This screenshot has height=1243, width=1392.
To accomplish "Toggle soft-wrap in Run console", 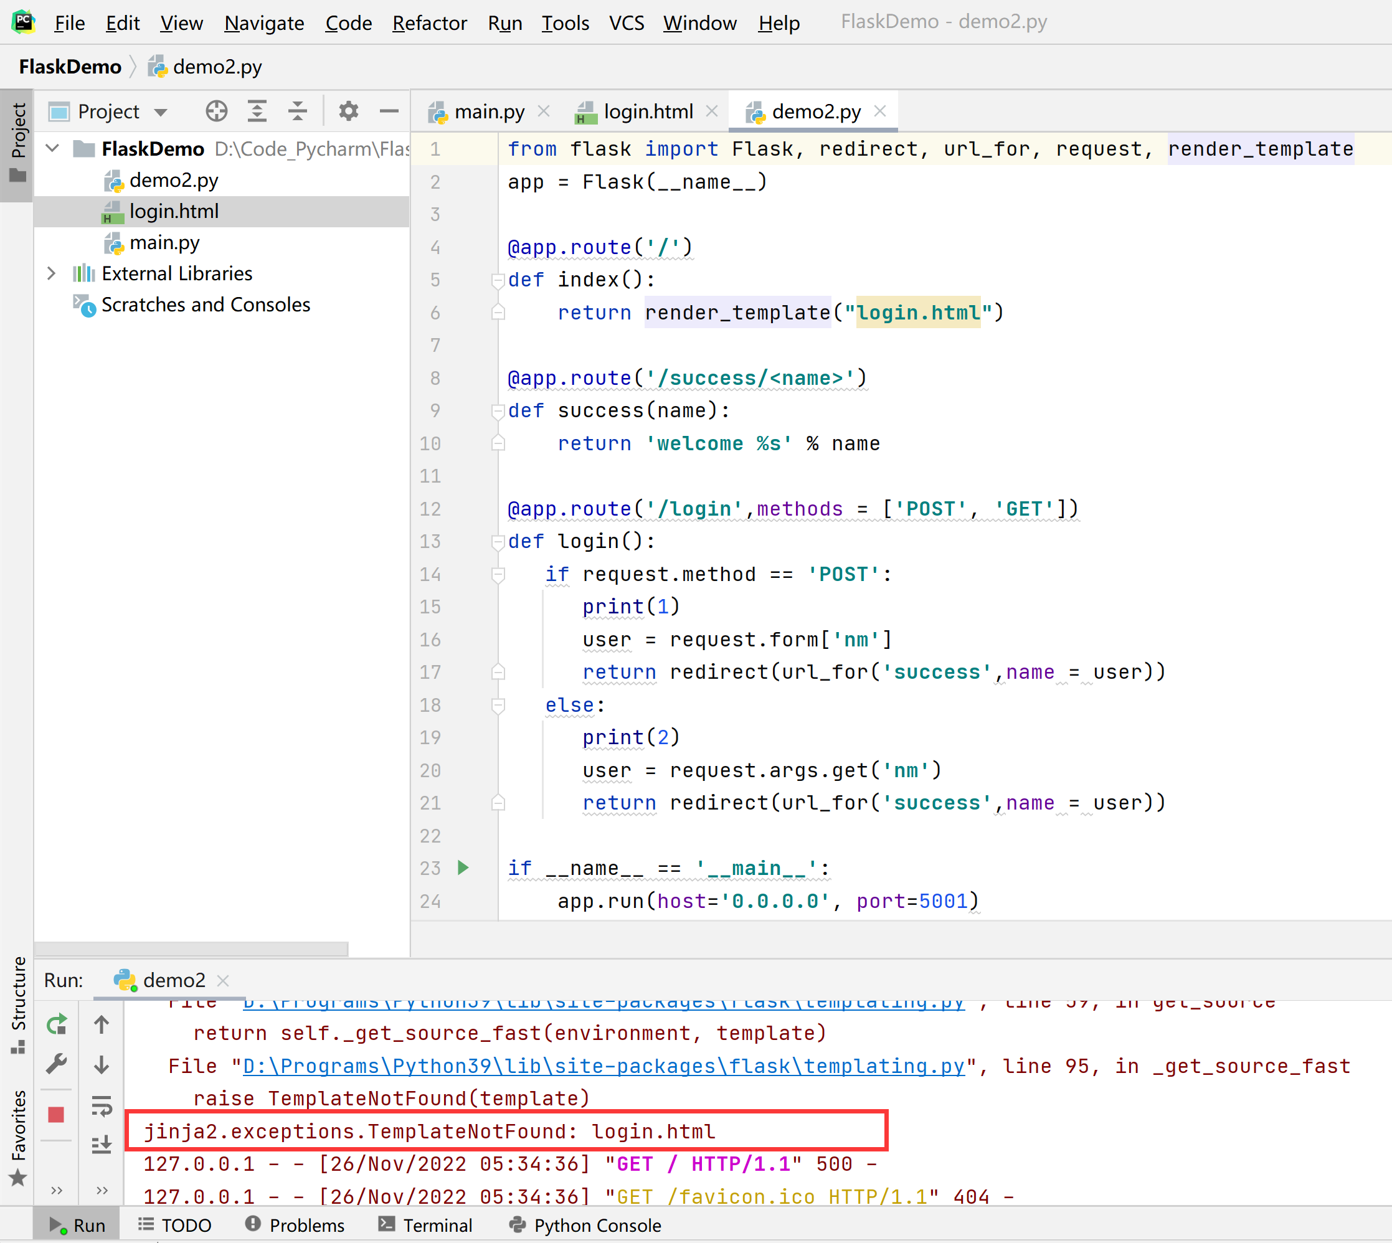I will click(102, 1106).
